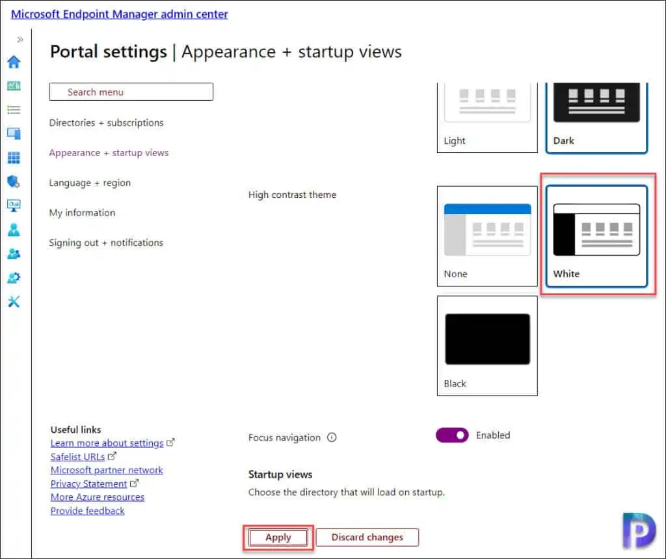Open Users icon in sidebar
Image resolution: width=666 pixels, height=559 pixels.
14,230
